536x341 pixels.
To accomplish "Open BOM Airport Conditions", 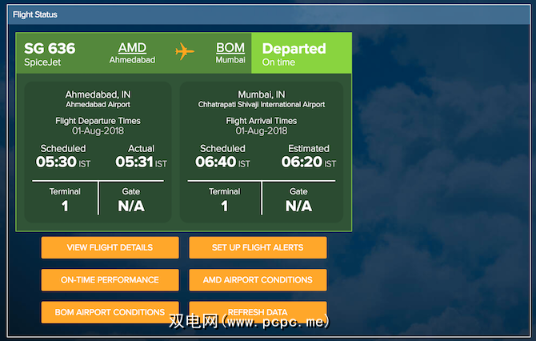I will [110, 312].
